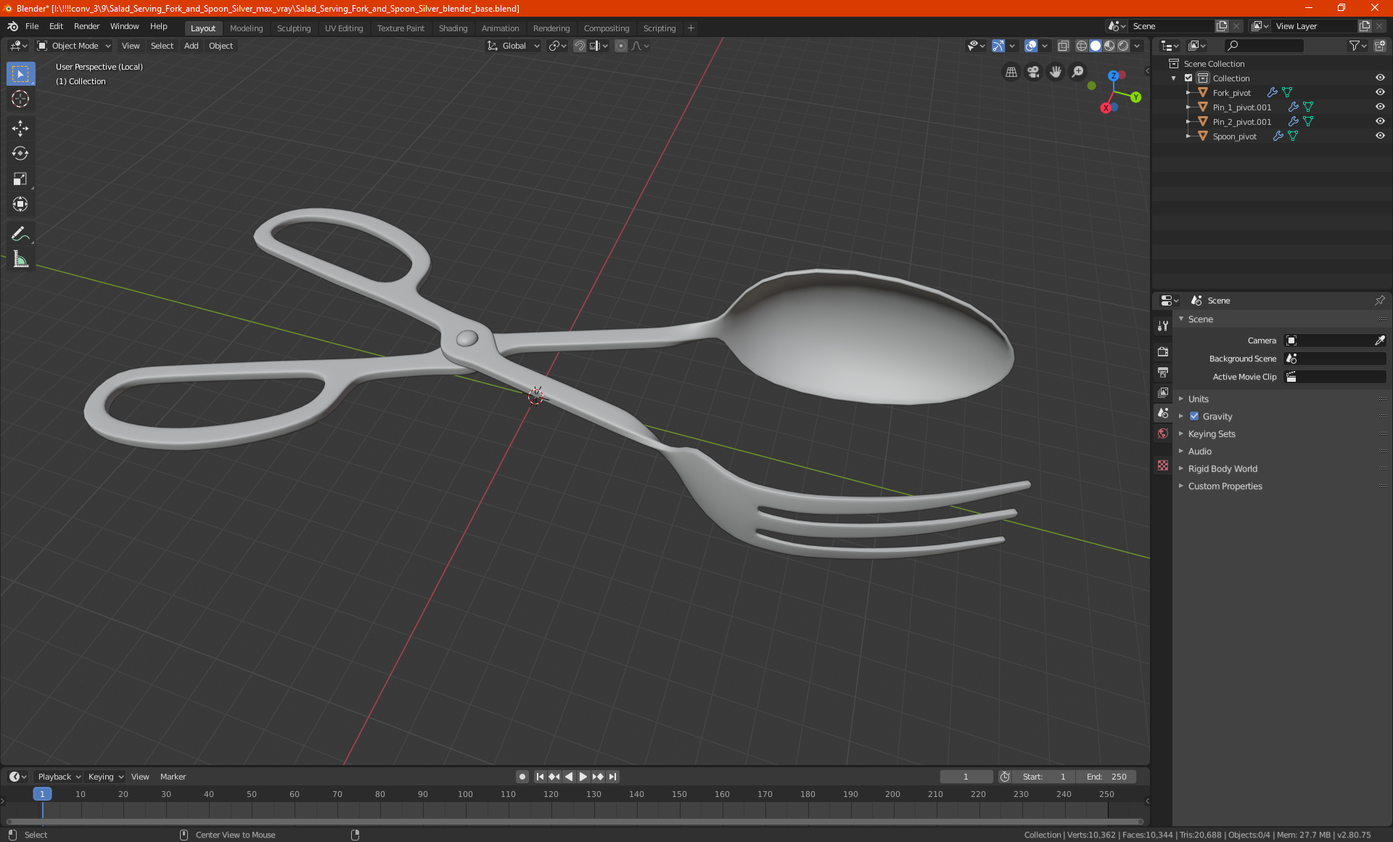This screenshot has height=842, width=1393.
Task: Activate the Annotate pencil tool
Action: [20, 234]
